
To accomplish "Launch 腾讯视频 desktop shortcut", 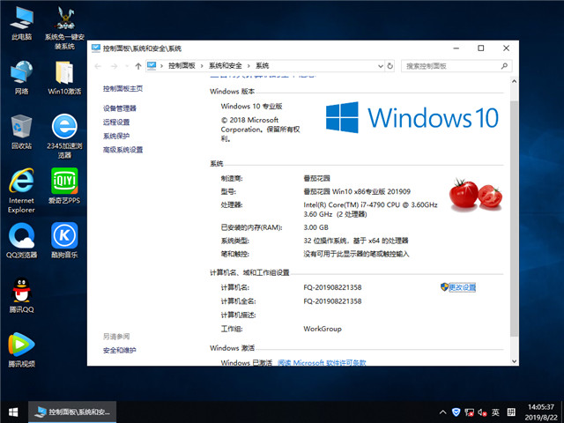I will click(x=21, y=350).
